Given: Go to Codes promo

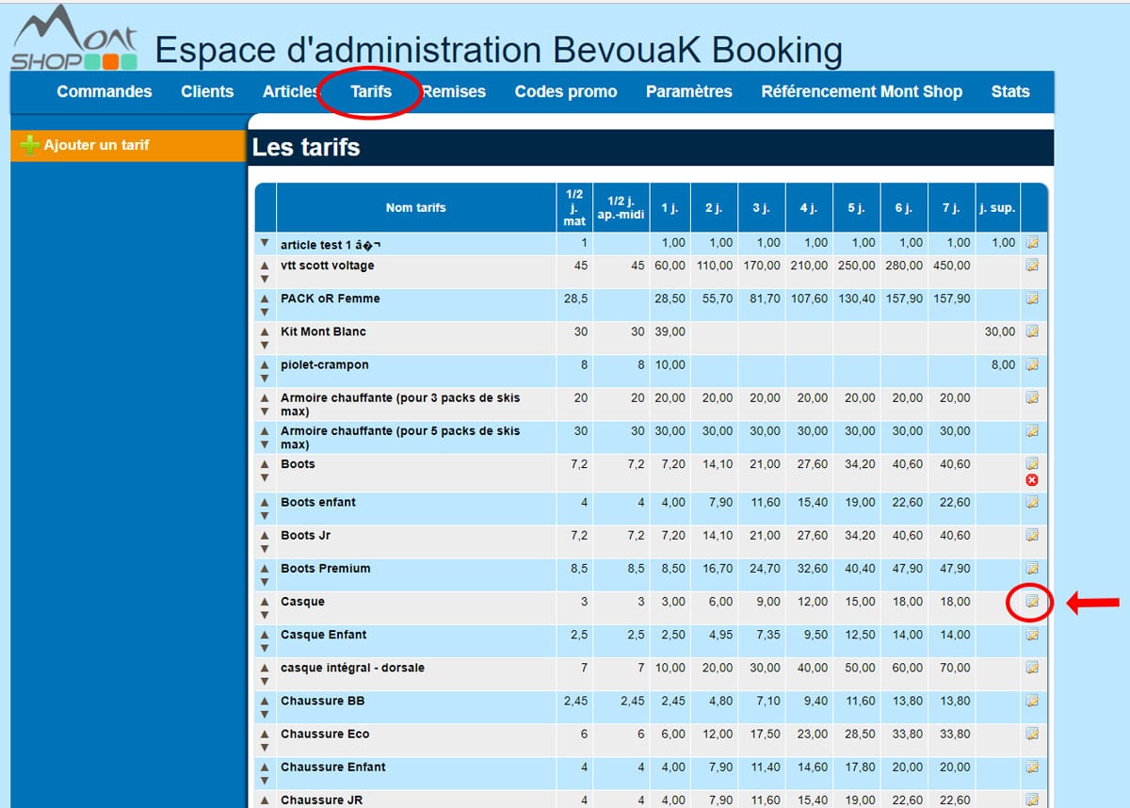Looking at the screenshot, I should click(x=566, y=91).
